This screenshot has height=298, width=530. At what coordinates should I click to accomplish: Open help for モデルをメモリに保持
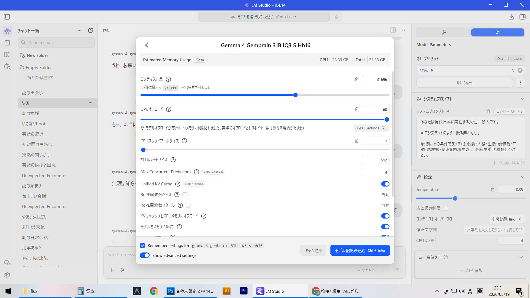click(x=179, y=227)
